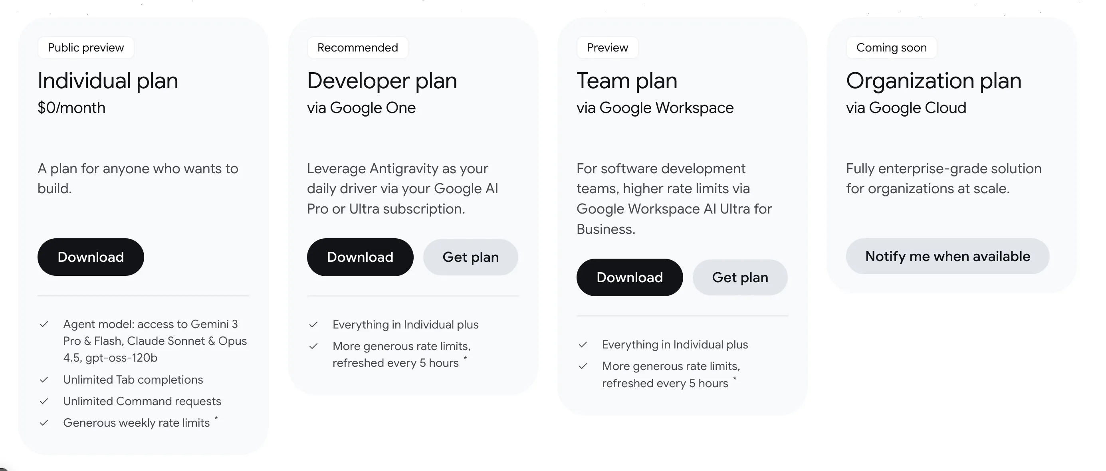Click the Recommended badge on Developer plan
Screen dimensions: 1106x471
pos(357,47)
